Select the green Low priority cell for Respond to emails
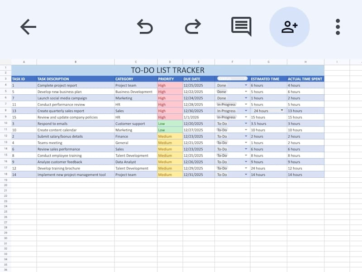The width and height of the screenshot is (362, 272). pos(170,123)
